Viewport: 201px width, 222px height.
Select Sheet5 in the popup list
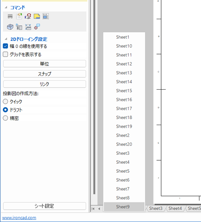(124, 171)
